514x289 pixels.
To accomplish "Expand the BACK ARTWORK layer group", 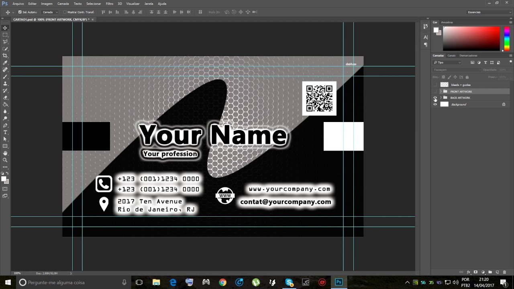I will click(441, 98).
